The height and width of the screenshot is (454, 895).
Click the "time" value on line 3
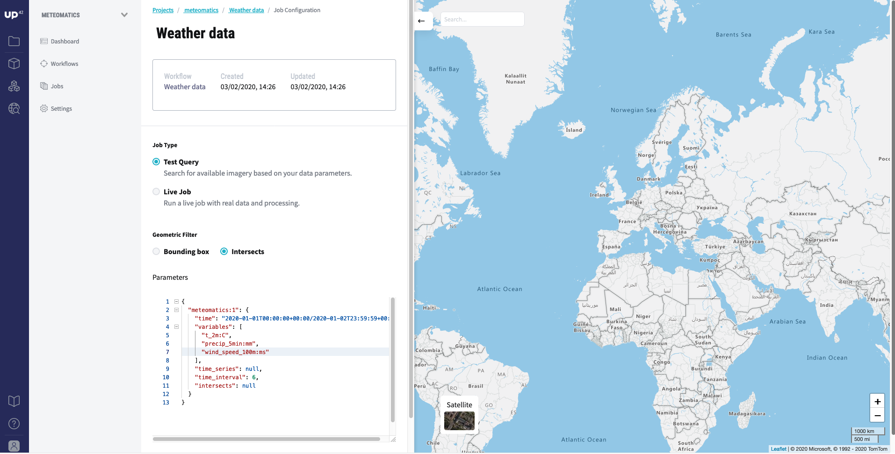click(305, 318)
